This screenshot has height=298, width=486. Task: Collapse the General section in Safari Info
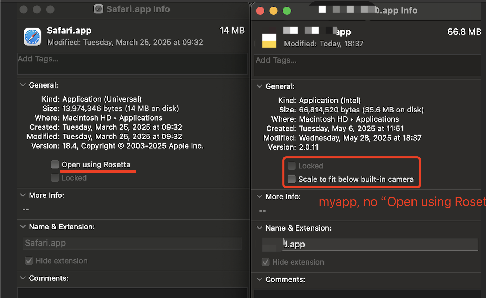click(23, 85)
